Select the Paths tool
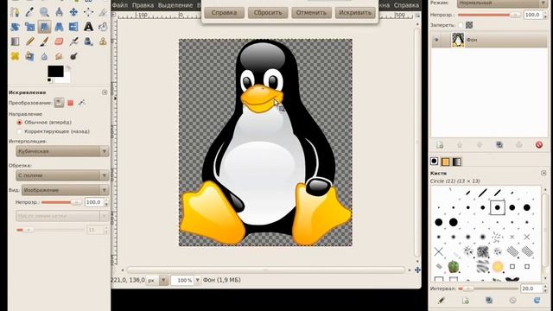The height and width of the screenshot is (311, 553). click(15, 12)
